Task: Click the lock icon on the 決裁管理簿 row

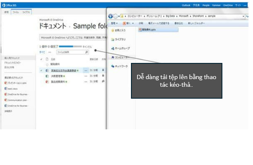Action: [x=103, y=75]
